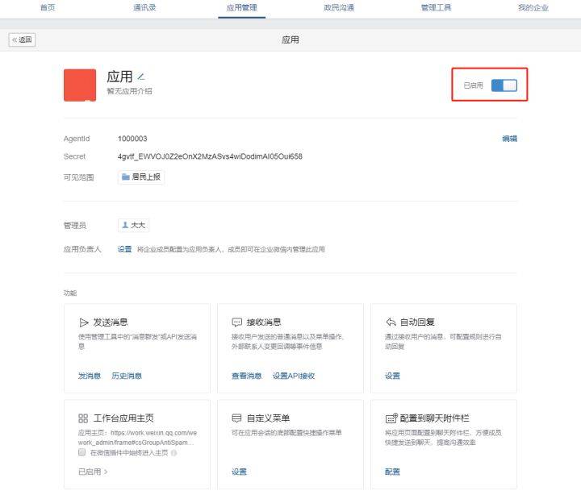Check 在微信插件中始终进入主页 checkbox
The image size is (581, 495).
tap(82, 453)
